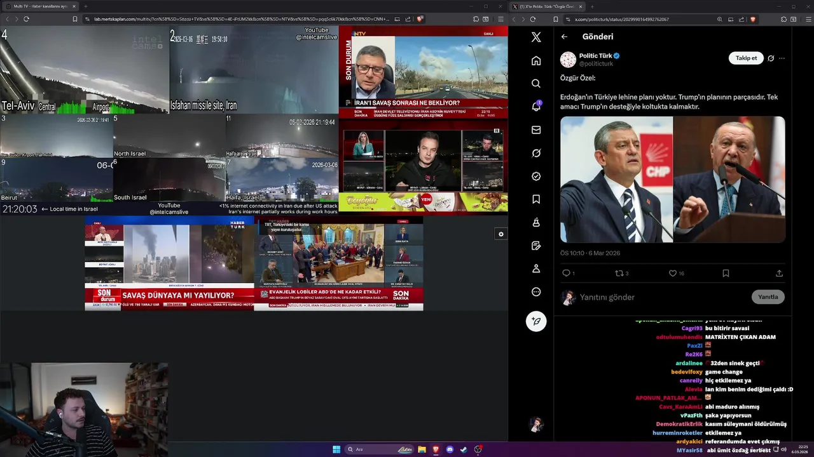Image resolution: width=814 pixels, height=457 pixels.
Task: Open a new tab in Multi TV window
Action: [86, 6]
